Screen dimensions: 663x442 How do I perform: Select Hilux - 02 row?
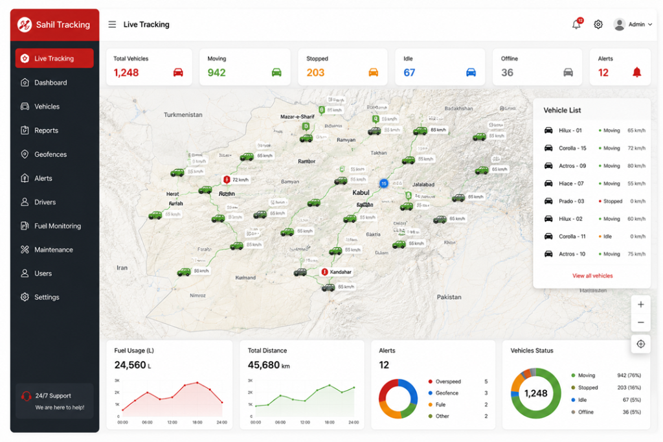pyautogui.click(x=594, y=219)
